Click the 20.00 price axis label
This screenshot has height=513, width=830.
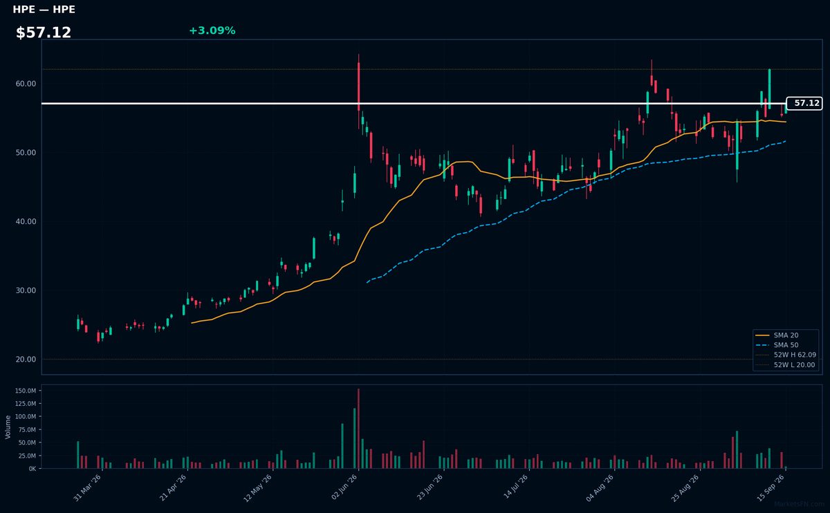click(x=26, y=360)
